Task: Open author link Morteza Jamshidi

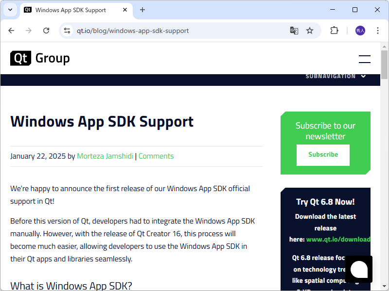Action: [x=105, y=156]
